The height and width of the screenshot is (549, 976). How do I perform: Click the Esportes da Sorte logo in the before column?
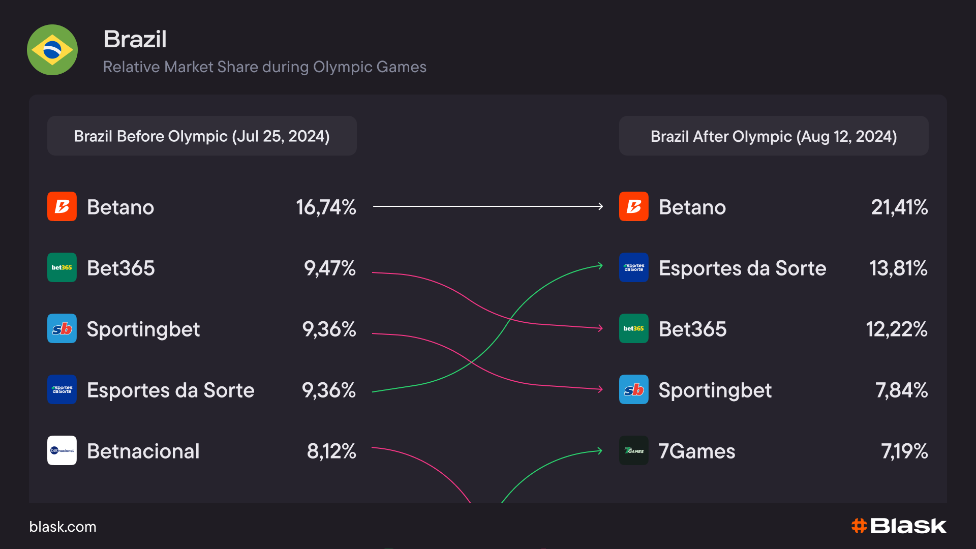[62, 389]
